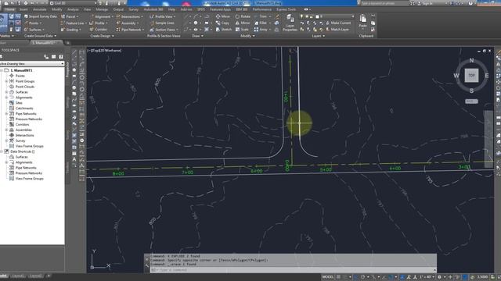Click the command line input
The image size is (501, 281).
pos(292,270)
